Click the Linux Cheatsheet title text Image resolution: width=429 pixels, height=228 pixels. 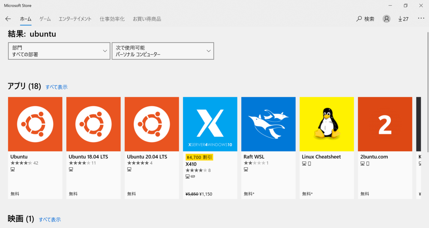pos(321,157)
